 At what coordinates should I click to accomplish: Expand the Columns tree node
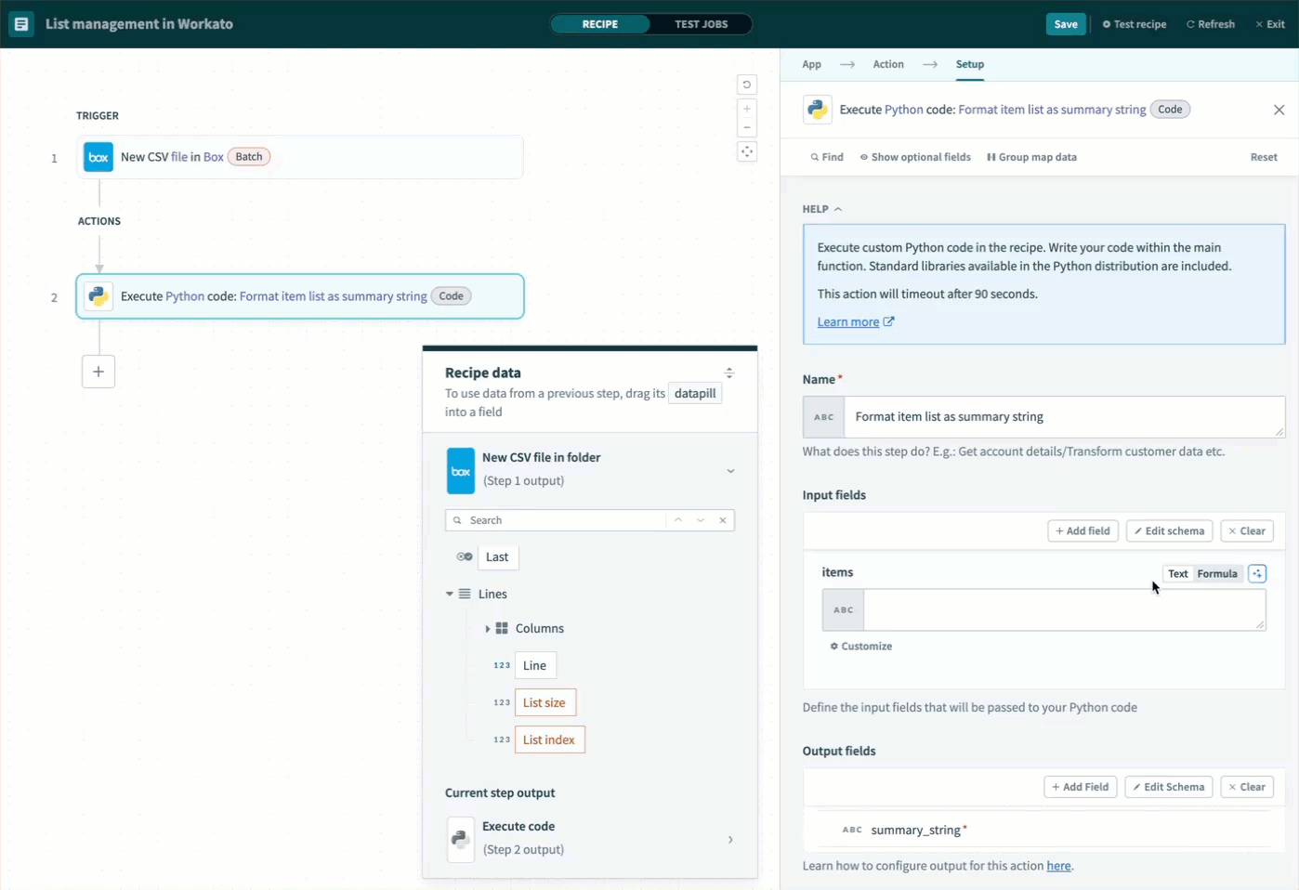[x=487, y=629]
